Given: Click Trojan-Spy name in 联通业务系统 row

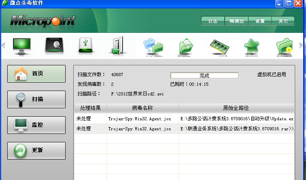Looking at the screenshot, I should point(139,129).
